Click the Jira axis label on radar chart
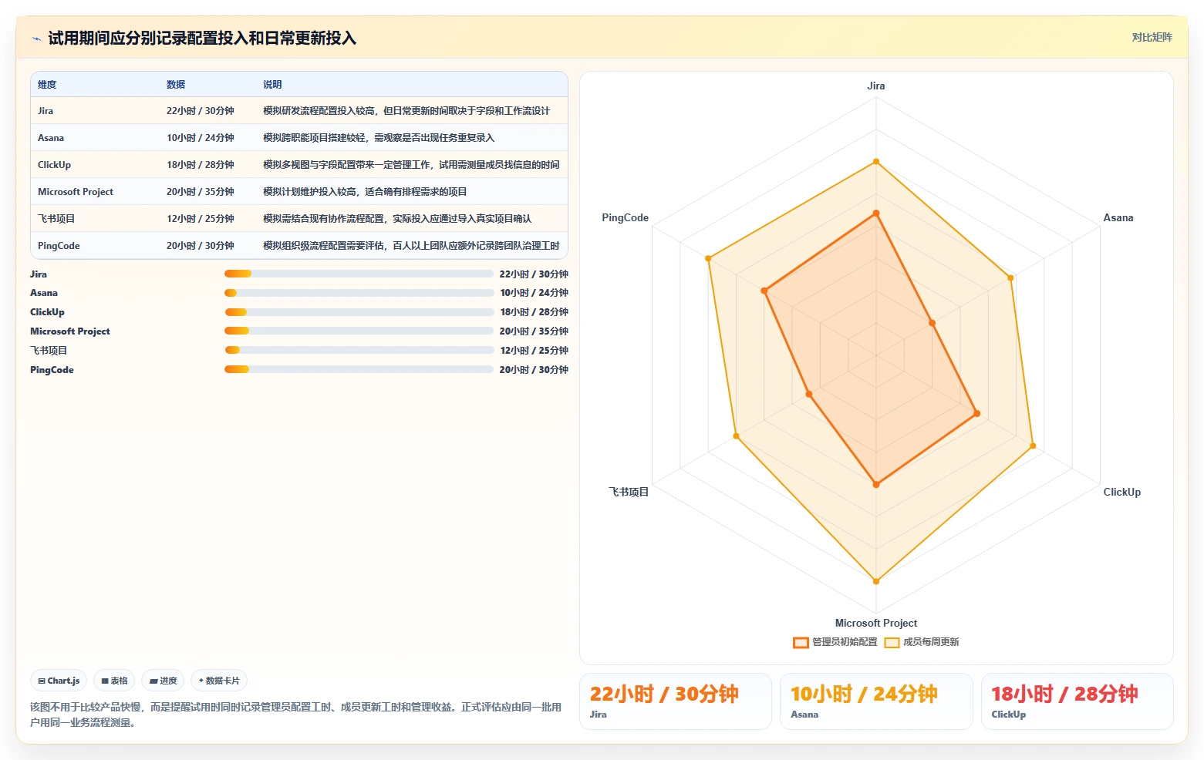The image size is (1204, 760). click(x=876, y=86)
